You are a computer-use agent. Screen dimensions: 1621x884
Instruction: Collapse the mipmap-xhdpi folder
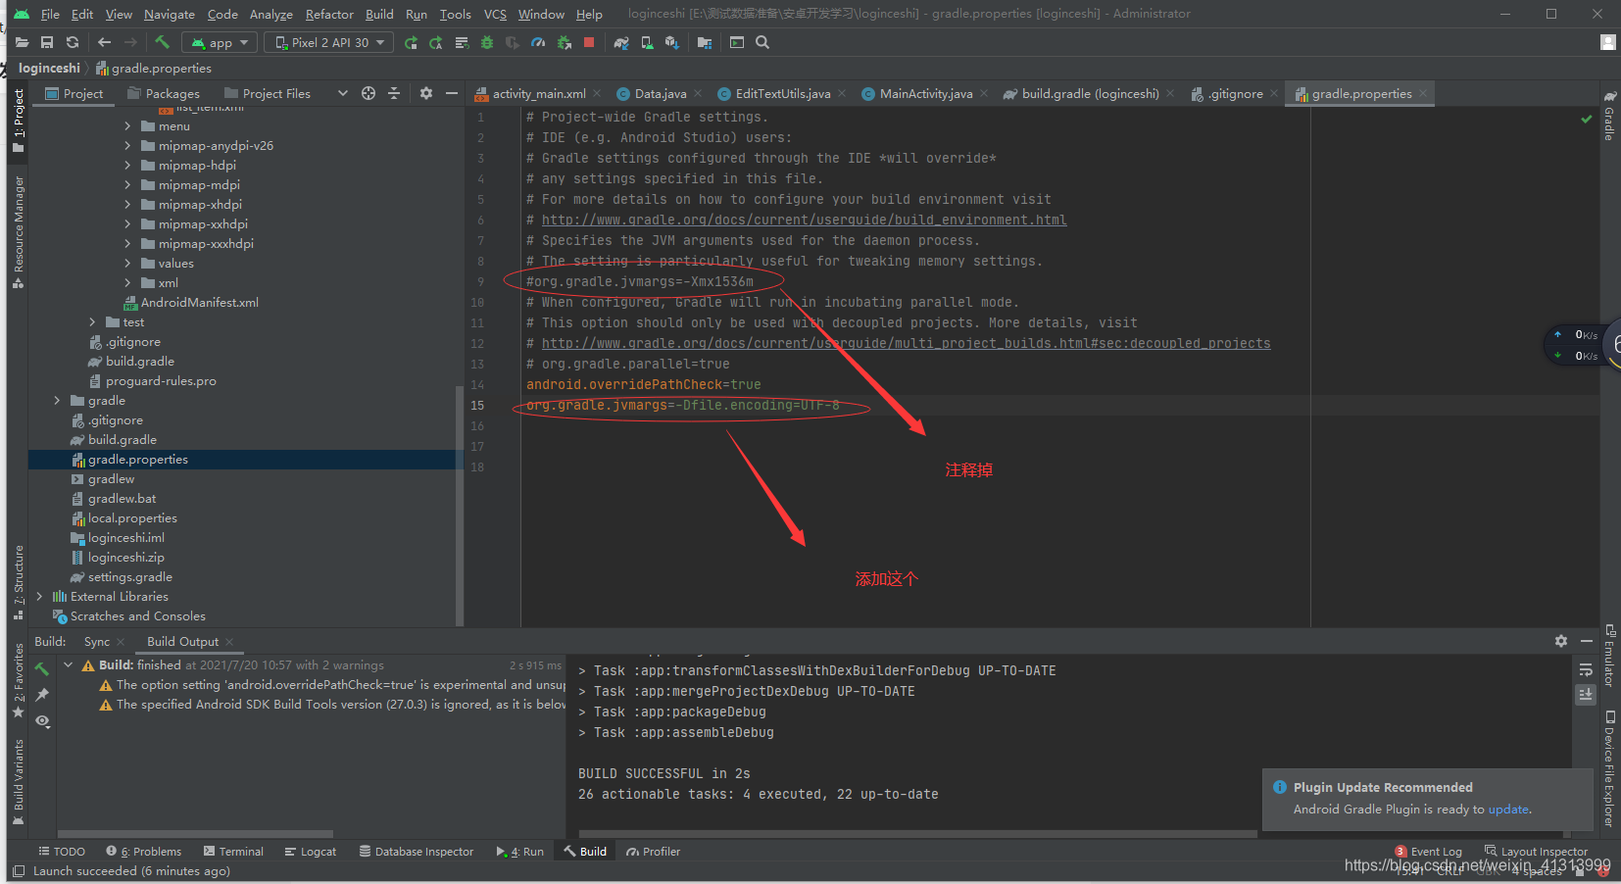[128, 204]
